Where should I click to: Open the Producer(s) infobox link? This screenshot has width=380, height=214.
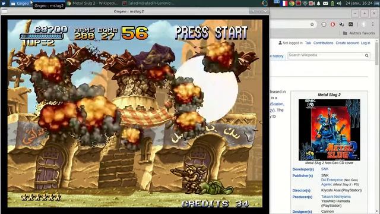pyautogui.click(x=302, y=197)
